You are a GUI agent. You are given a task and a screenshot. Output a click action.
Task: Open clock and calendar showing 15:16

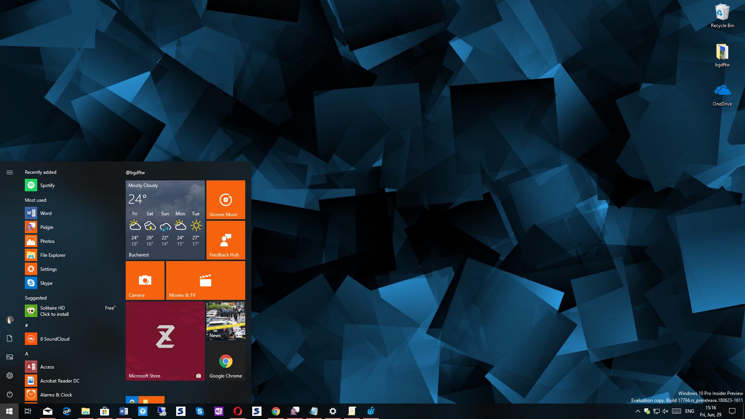[710, 411]
